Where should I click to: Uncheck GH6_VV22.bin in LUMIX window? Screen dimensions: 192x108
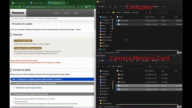tap(117, 89)
